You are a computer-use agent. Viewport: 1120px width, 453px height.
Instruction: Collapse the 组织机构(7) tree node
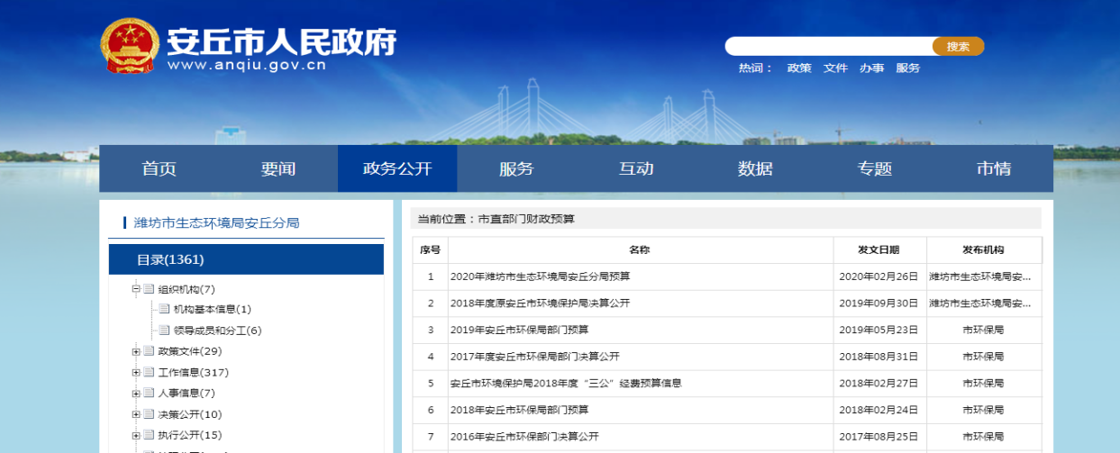[x=136, y=289]
